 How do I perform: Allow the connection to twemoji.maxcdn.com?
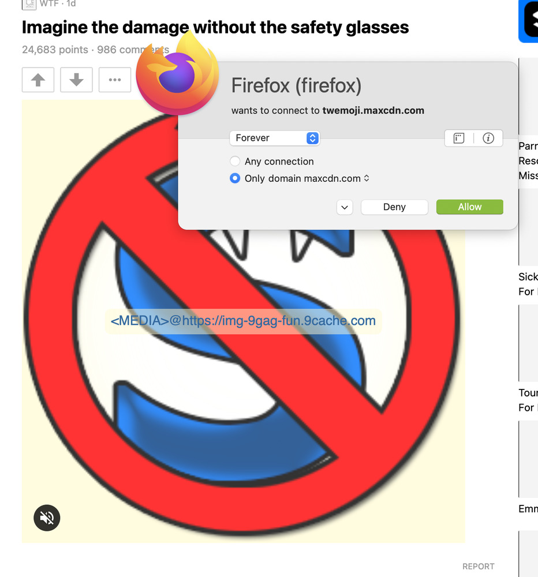pos(469,207)
